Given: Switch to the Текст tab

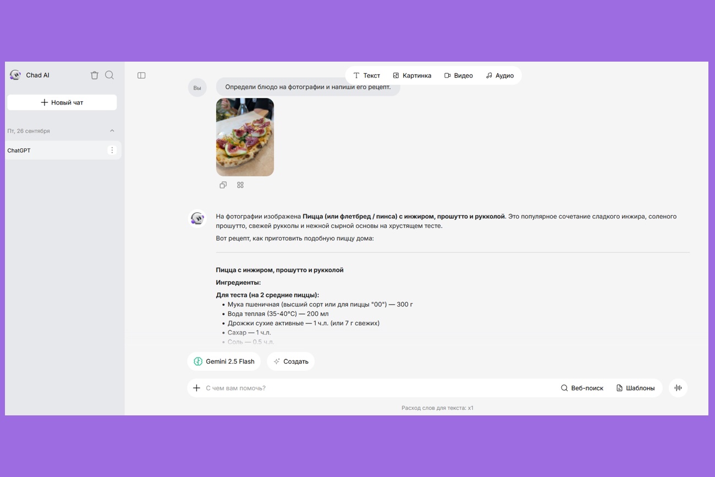Looking at the screenshot, I should [x=366, y=75].
